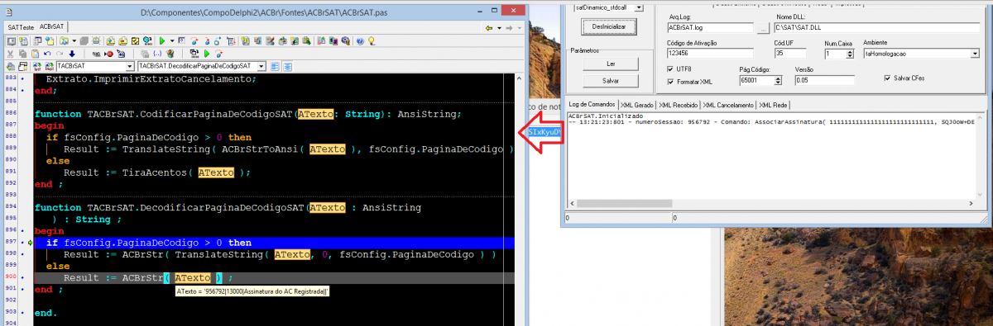Screen dimensions: 993x326
Task: Toggle the Salvar CFes checkbox
Action: coord(887,78)
